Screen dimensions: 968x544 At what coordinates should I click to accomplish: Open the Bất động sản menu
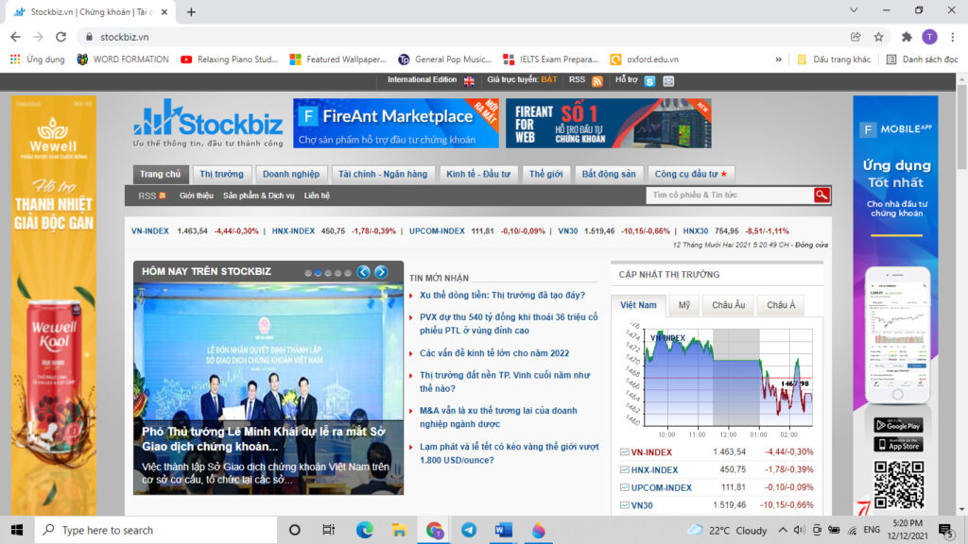[x=609, y=174]
